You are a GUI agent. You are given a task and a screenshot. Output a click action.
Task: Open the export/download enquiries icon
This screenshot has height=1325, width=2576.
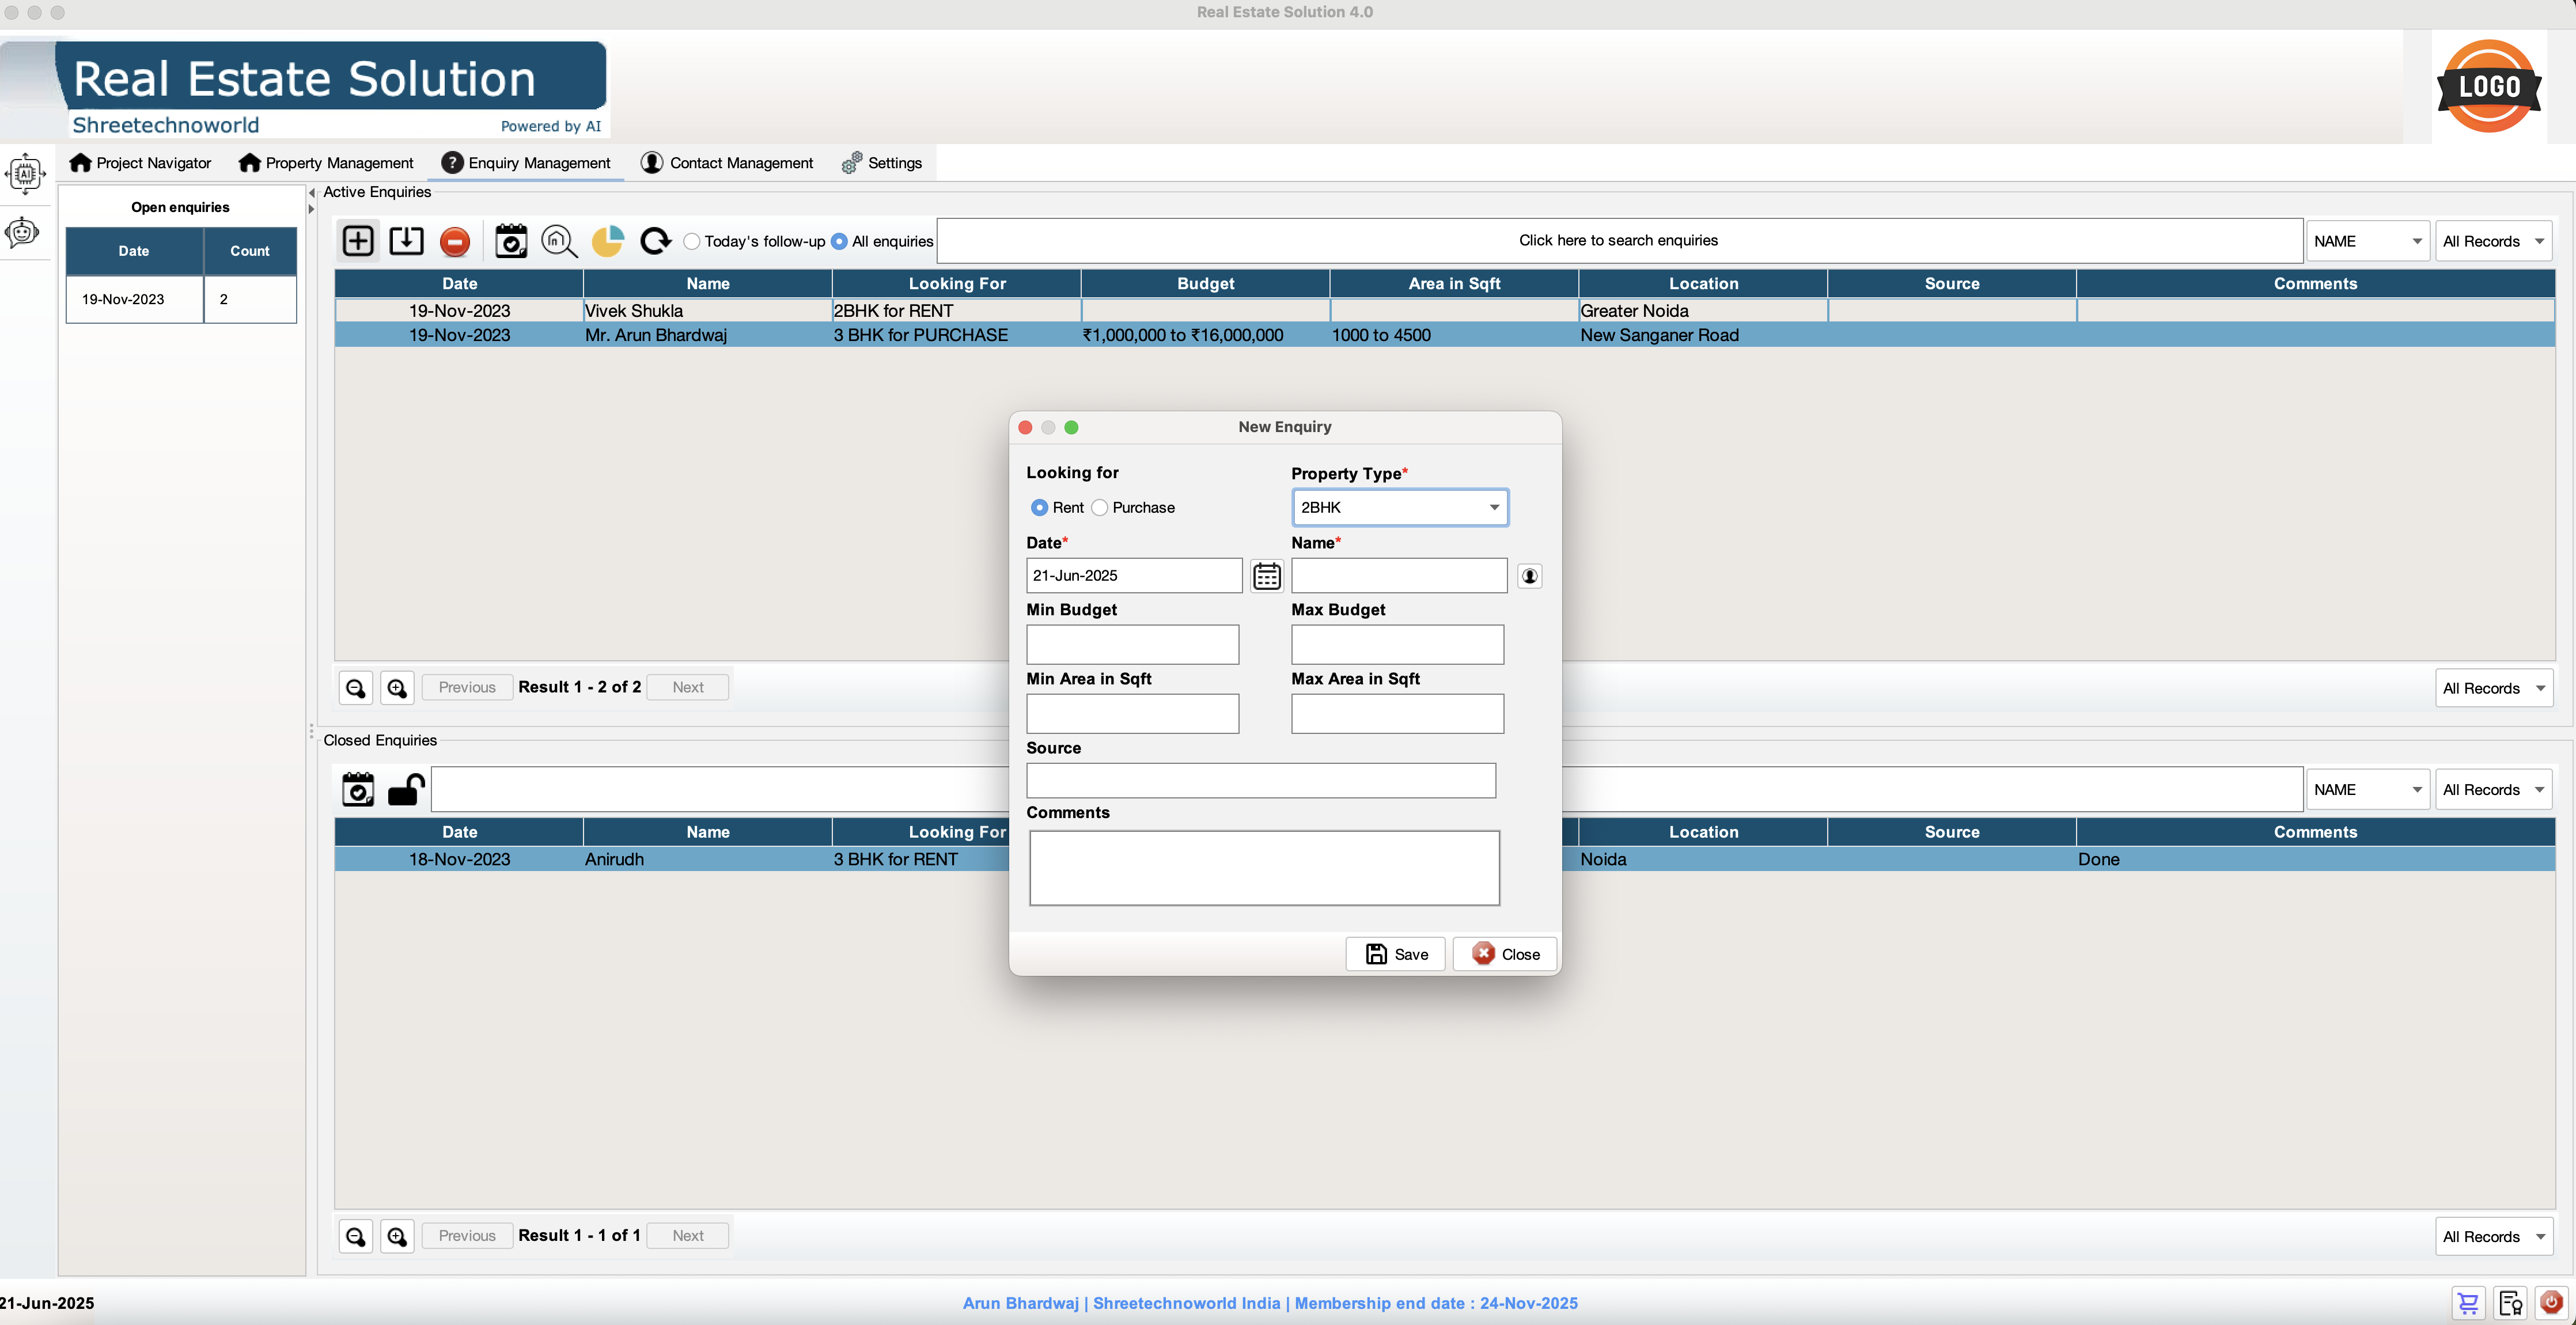click(406, 241)
